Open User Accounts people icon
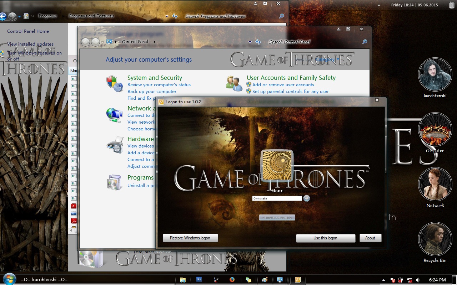Viewport: 457px width, 285px height. pyautogui.click(x=234, y=83)
